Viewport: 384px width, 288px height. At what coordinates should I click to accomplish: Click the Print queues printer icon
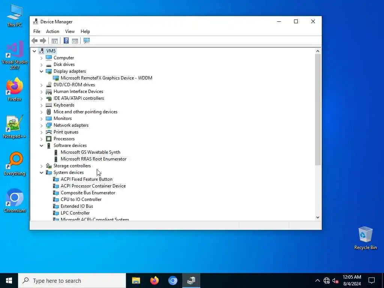coord(49,132)
